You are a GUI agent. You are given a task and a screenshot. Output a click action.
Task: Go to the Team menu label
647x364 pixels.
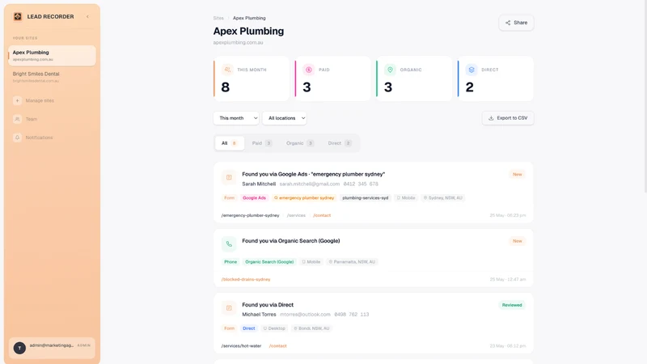[x=32, y=119]
